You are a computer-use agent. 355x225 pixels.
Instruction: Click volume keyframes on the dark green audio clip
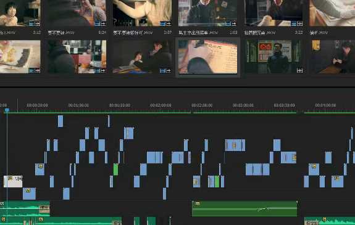tap(264, 209)
